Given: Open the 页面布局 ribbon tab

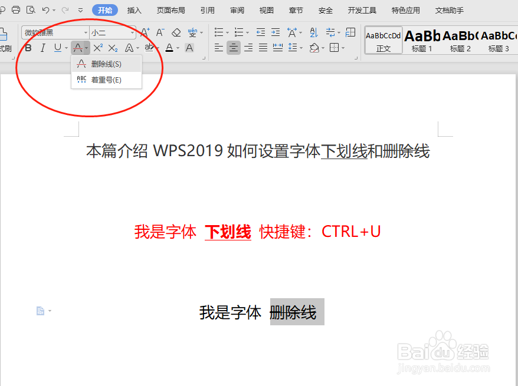Looking at the screenshot, I should coord(171,11).
